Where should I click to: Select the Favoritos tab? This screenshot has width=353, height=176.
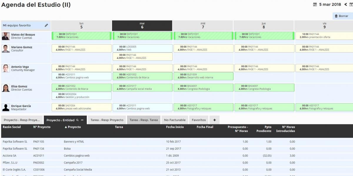click(199, 120)
